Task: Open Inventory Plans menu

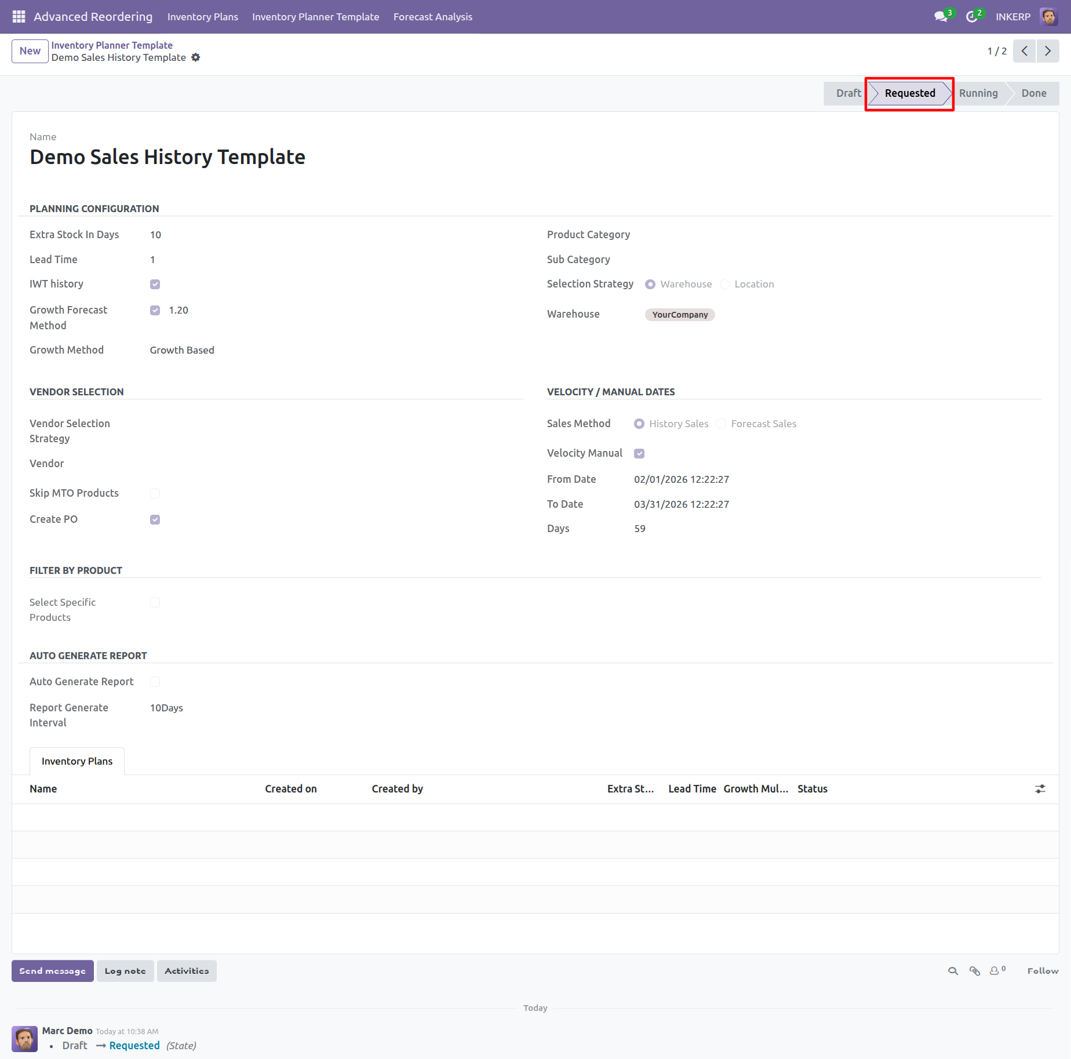Action: click(203, 17)
